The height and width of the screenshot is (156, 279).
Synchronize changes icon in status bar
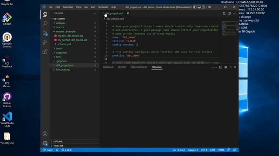point(57,150)
